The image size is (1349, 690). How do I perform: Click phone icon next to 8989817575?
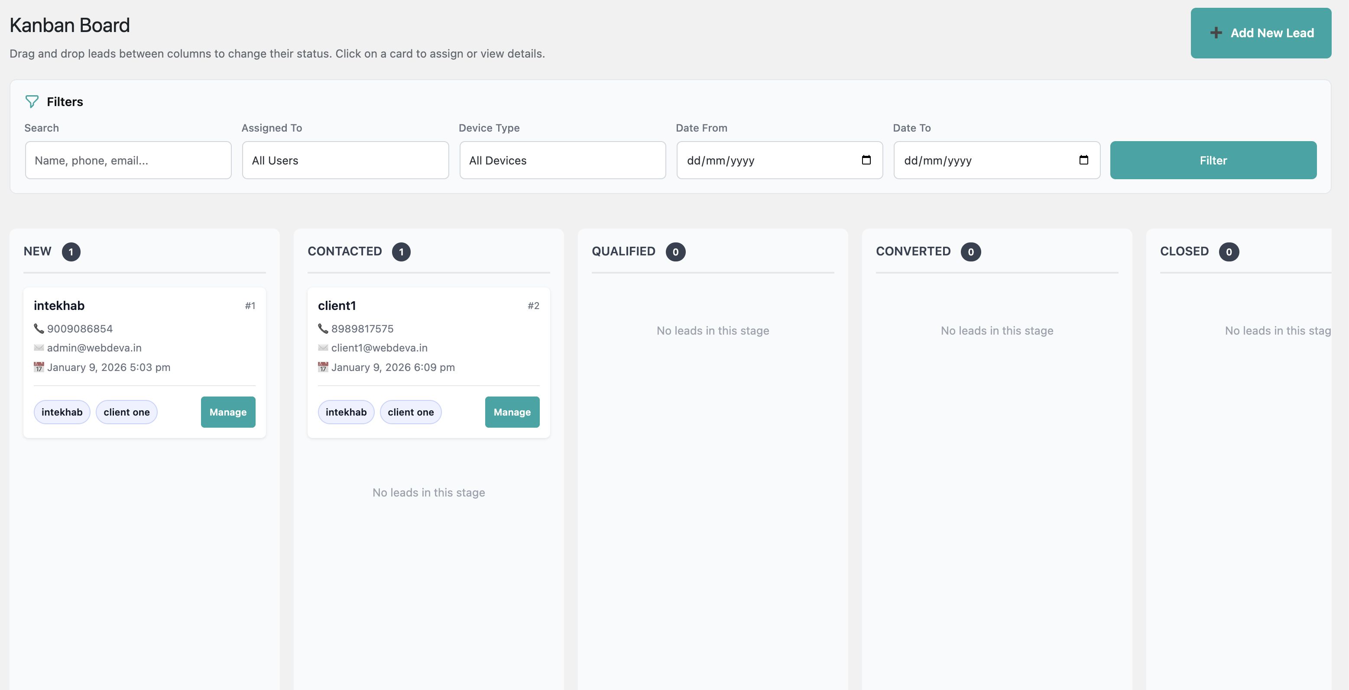[x=323, y=329]
